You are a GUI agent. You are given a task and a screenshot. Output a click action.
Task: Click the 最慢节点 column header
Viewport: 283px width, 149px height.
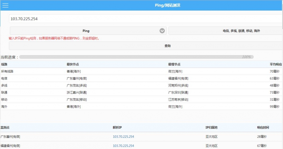tap(174, 64)
